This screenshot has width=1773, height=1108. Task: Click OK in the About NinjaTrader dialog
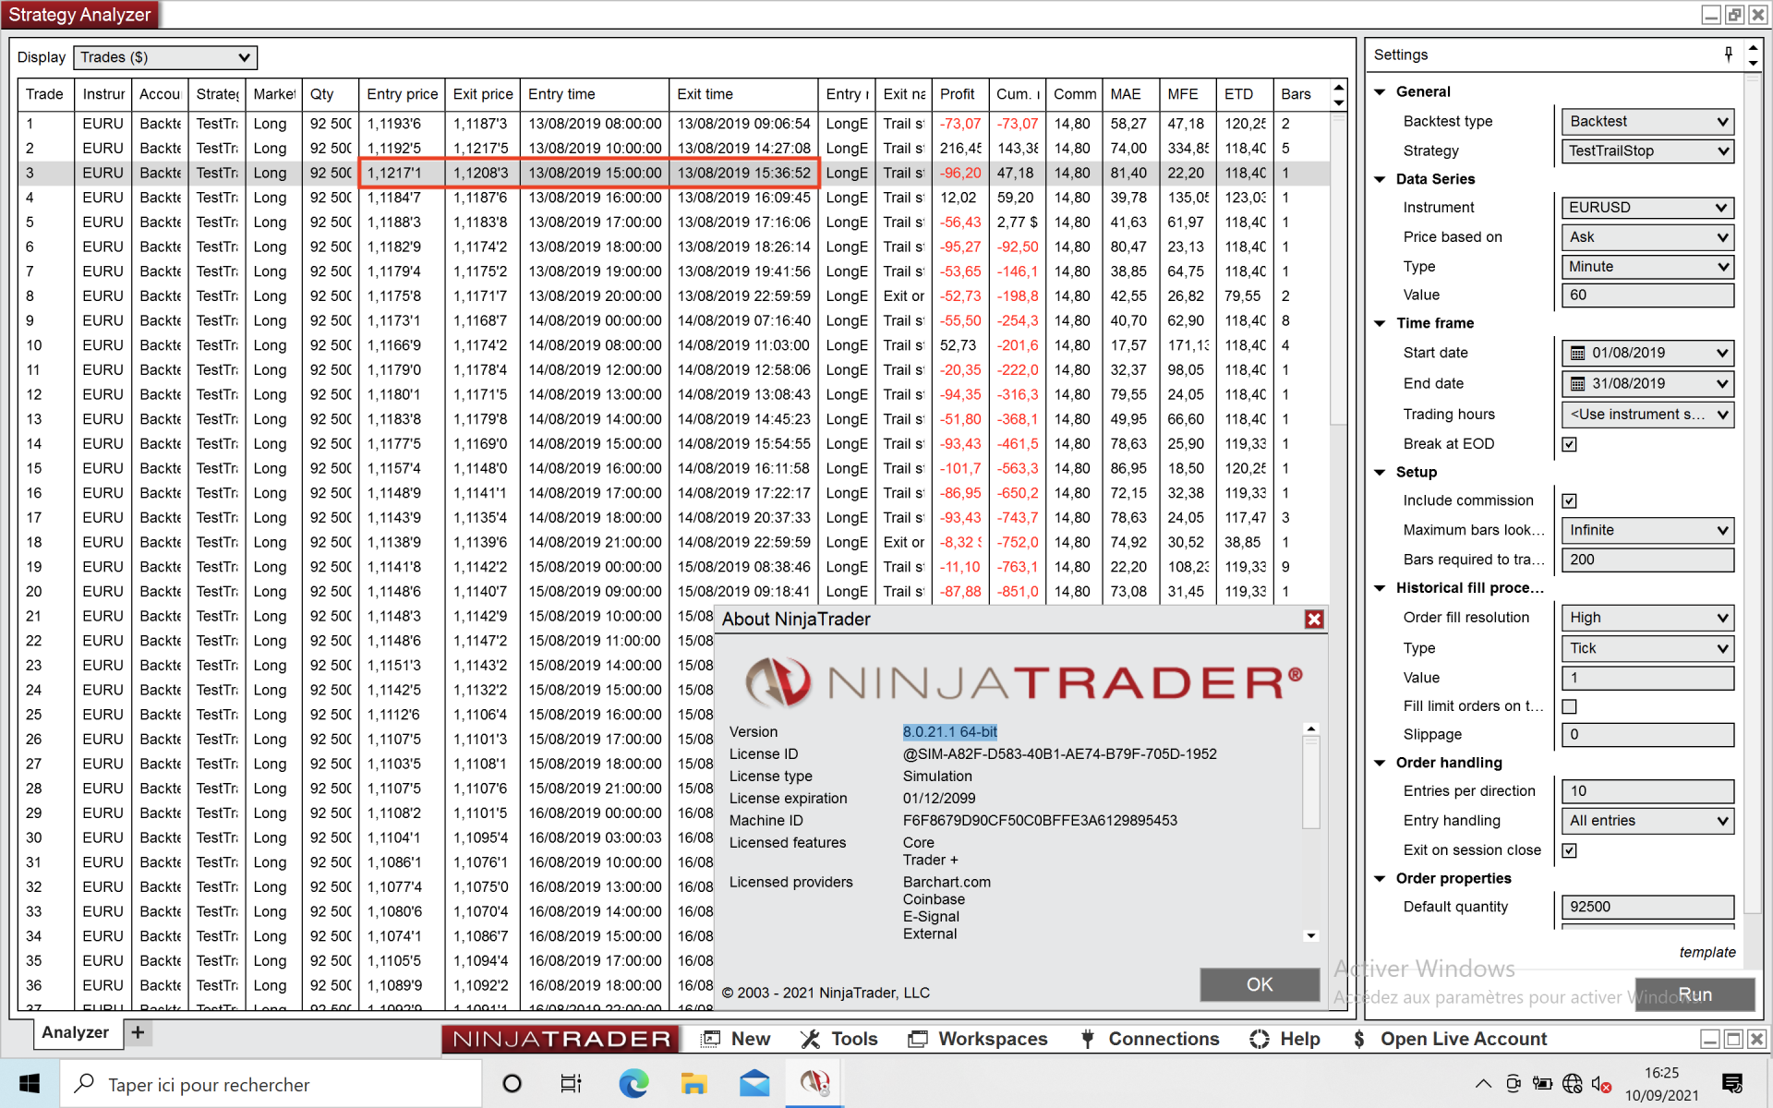click(x=1259, y=984)
